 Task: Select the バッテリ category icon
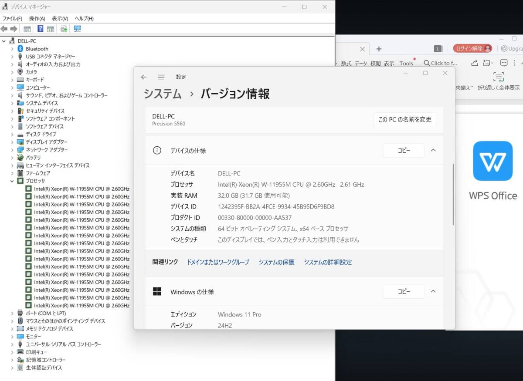20,158
